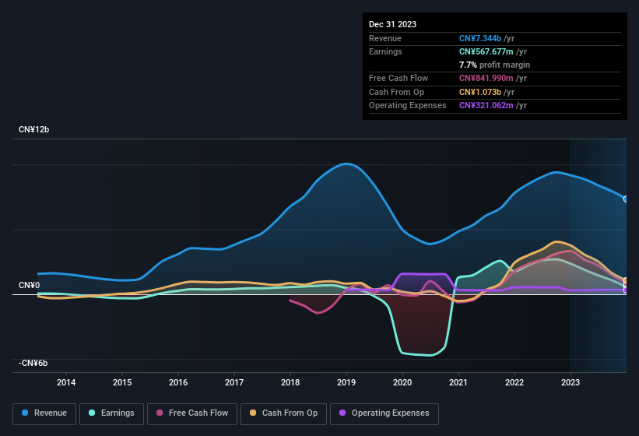The image size is (639, 436).
Task: Select the 2021 x-axis label
Action: (458, 382)
